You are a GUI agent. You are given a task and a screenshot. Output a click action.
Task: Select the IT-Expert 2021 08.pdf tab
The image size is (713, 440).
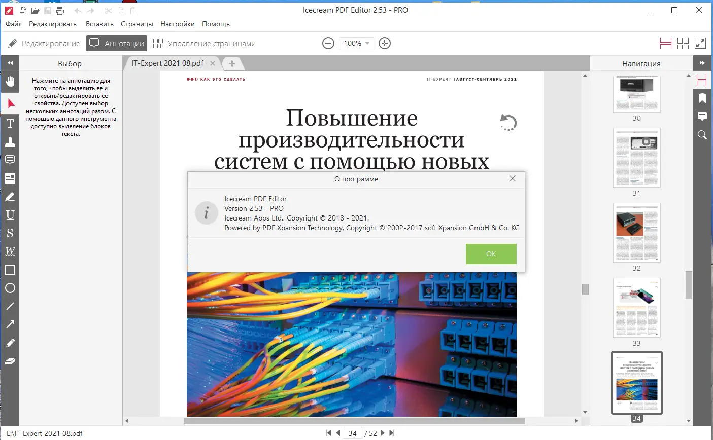pyautogui.click(x=167, y=63)
